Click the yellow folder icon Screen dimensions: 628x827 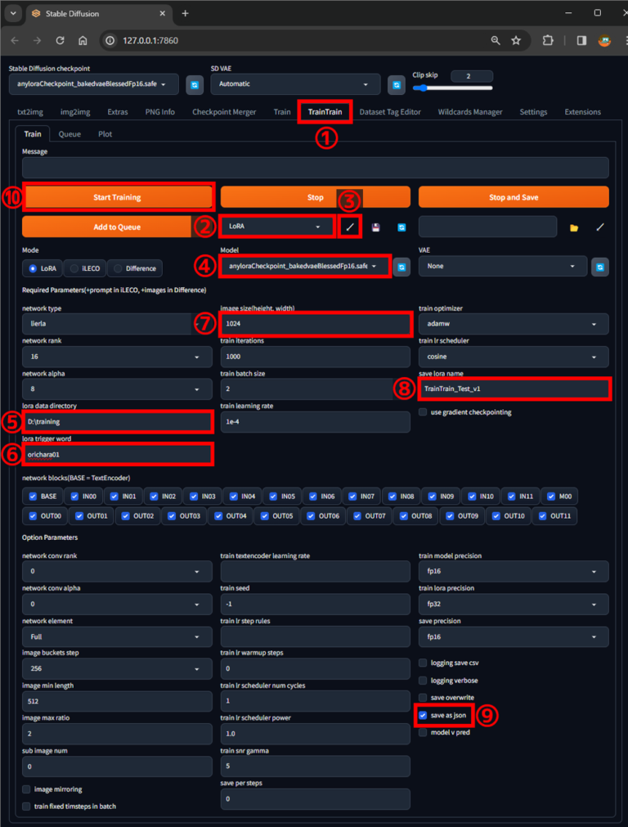tap(574, 227)
